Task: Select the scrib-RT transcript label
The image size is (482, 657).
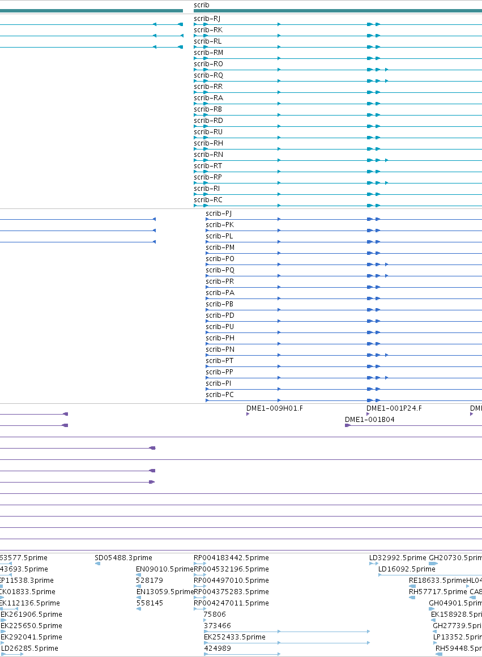Action: (208, 165)
